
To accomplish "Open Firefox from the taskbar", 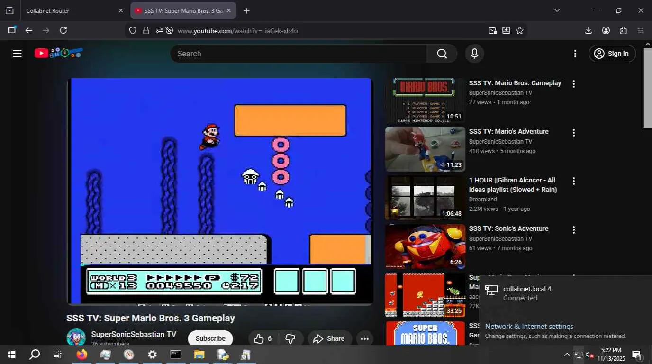I will click(x=82, y=355).
